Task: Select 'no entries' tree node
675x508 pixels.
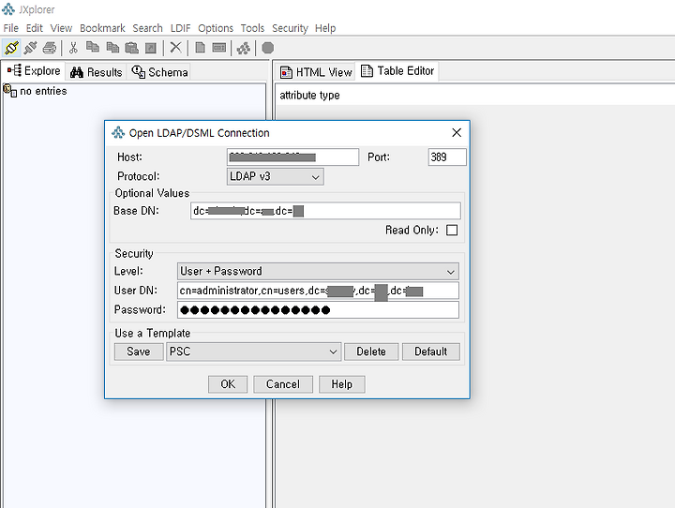Action: point(43,91)
